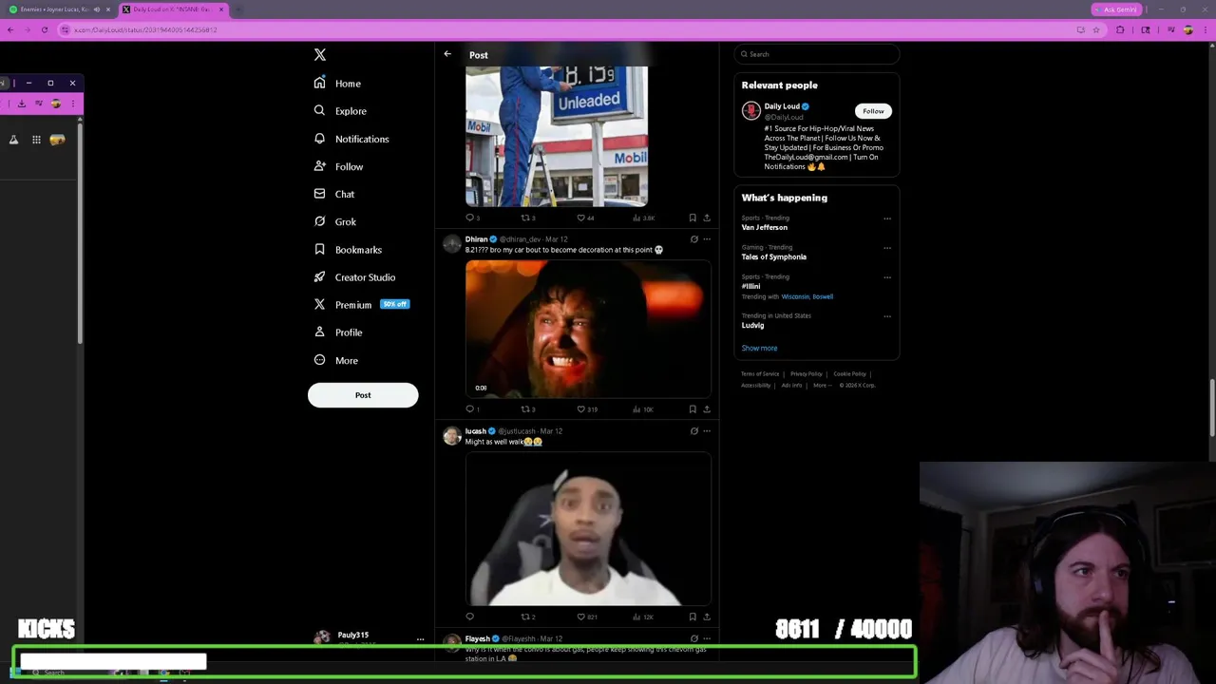Image resolution: width=1216 pixels, height=684 pixels.
Task: Click the white Post button
Action: [363, 395]
